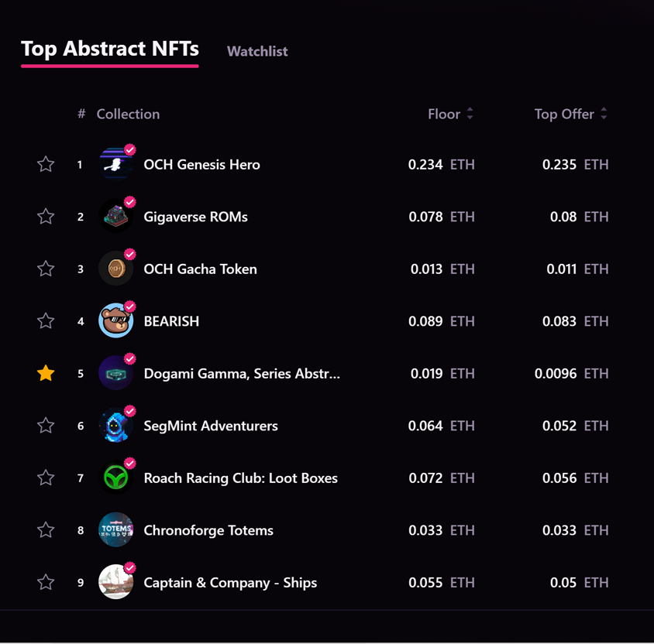
Task: Click the Dogami Gamma avatar icon
Action: pos(116,373)
